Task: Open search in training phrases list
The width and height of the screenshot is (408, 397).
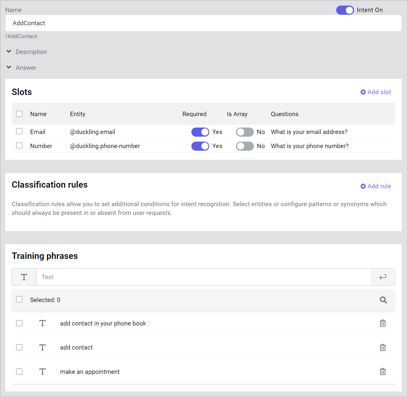Action: point(383,300)
